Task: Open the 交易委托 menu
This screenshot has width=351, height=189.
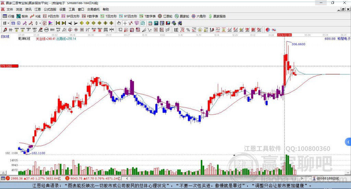Action: 93,9
